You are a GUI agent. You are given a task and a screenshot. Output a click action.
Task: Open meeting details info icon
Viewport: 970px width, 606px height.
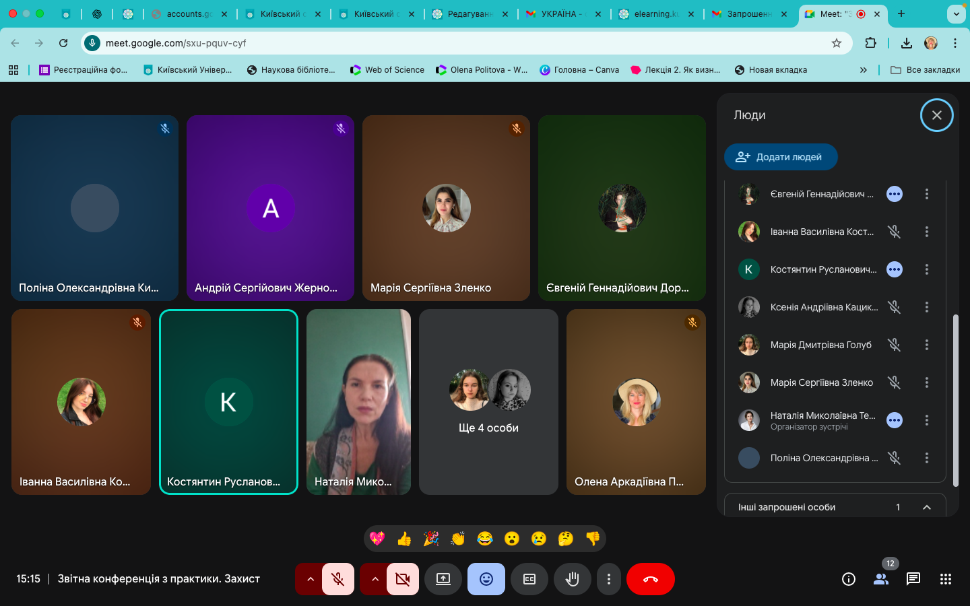click(849, 579)
